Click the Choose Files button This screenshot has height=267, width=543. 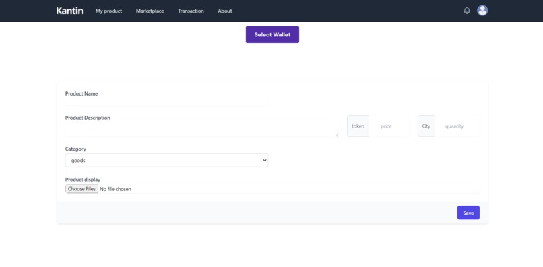(x=82, y=189)
